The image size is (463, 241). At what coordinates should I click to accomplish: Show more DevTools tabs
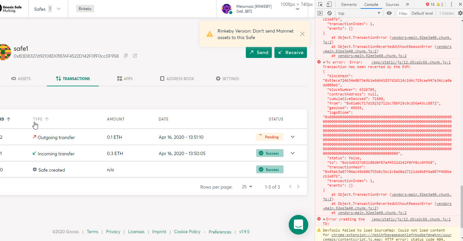407,5
